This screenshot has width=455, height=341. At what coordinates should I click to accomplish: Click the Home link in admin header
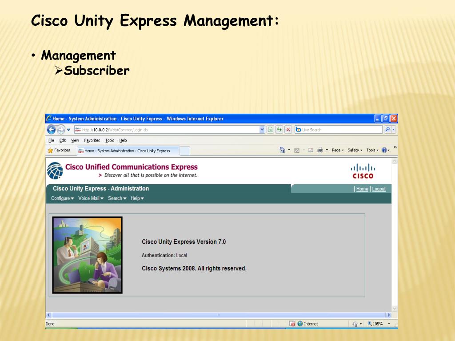tap(362, 189)
